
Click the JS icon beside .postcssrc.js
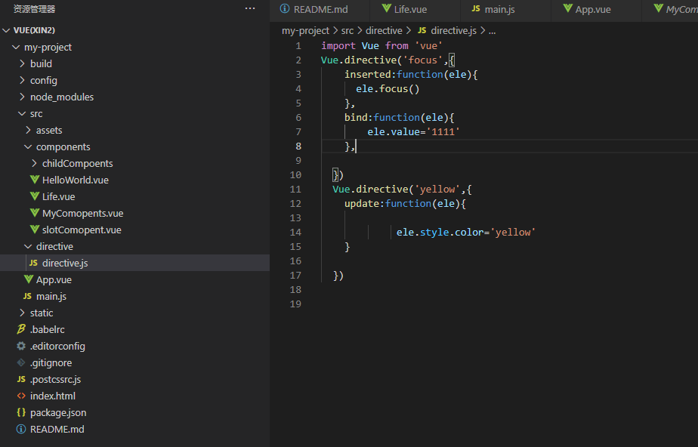(x=21, y=379)
